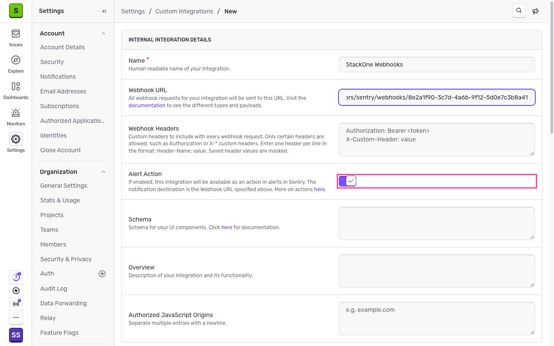
Task: Open Close Account page
Action: (61, 150)
